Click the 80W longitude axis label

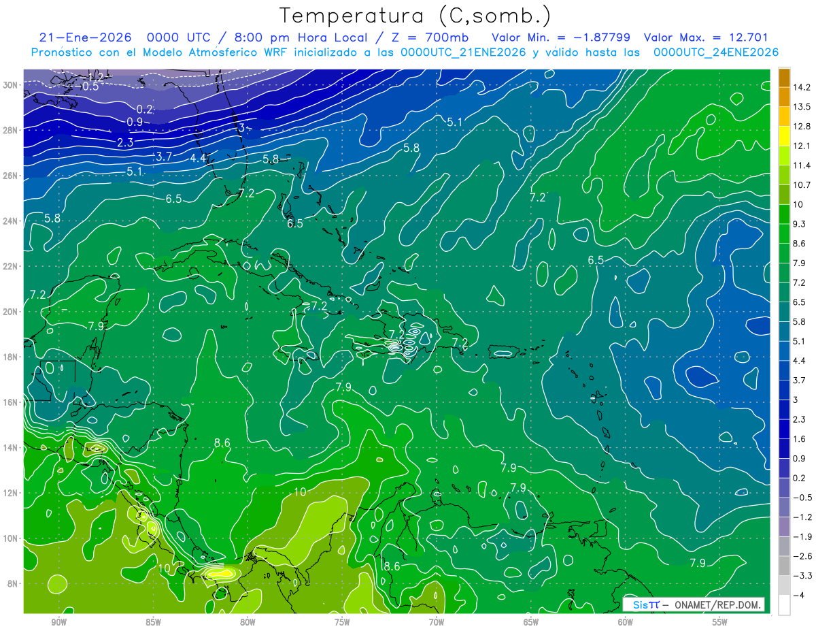coord(248,622)
